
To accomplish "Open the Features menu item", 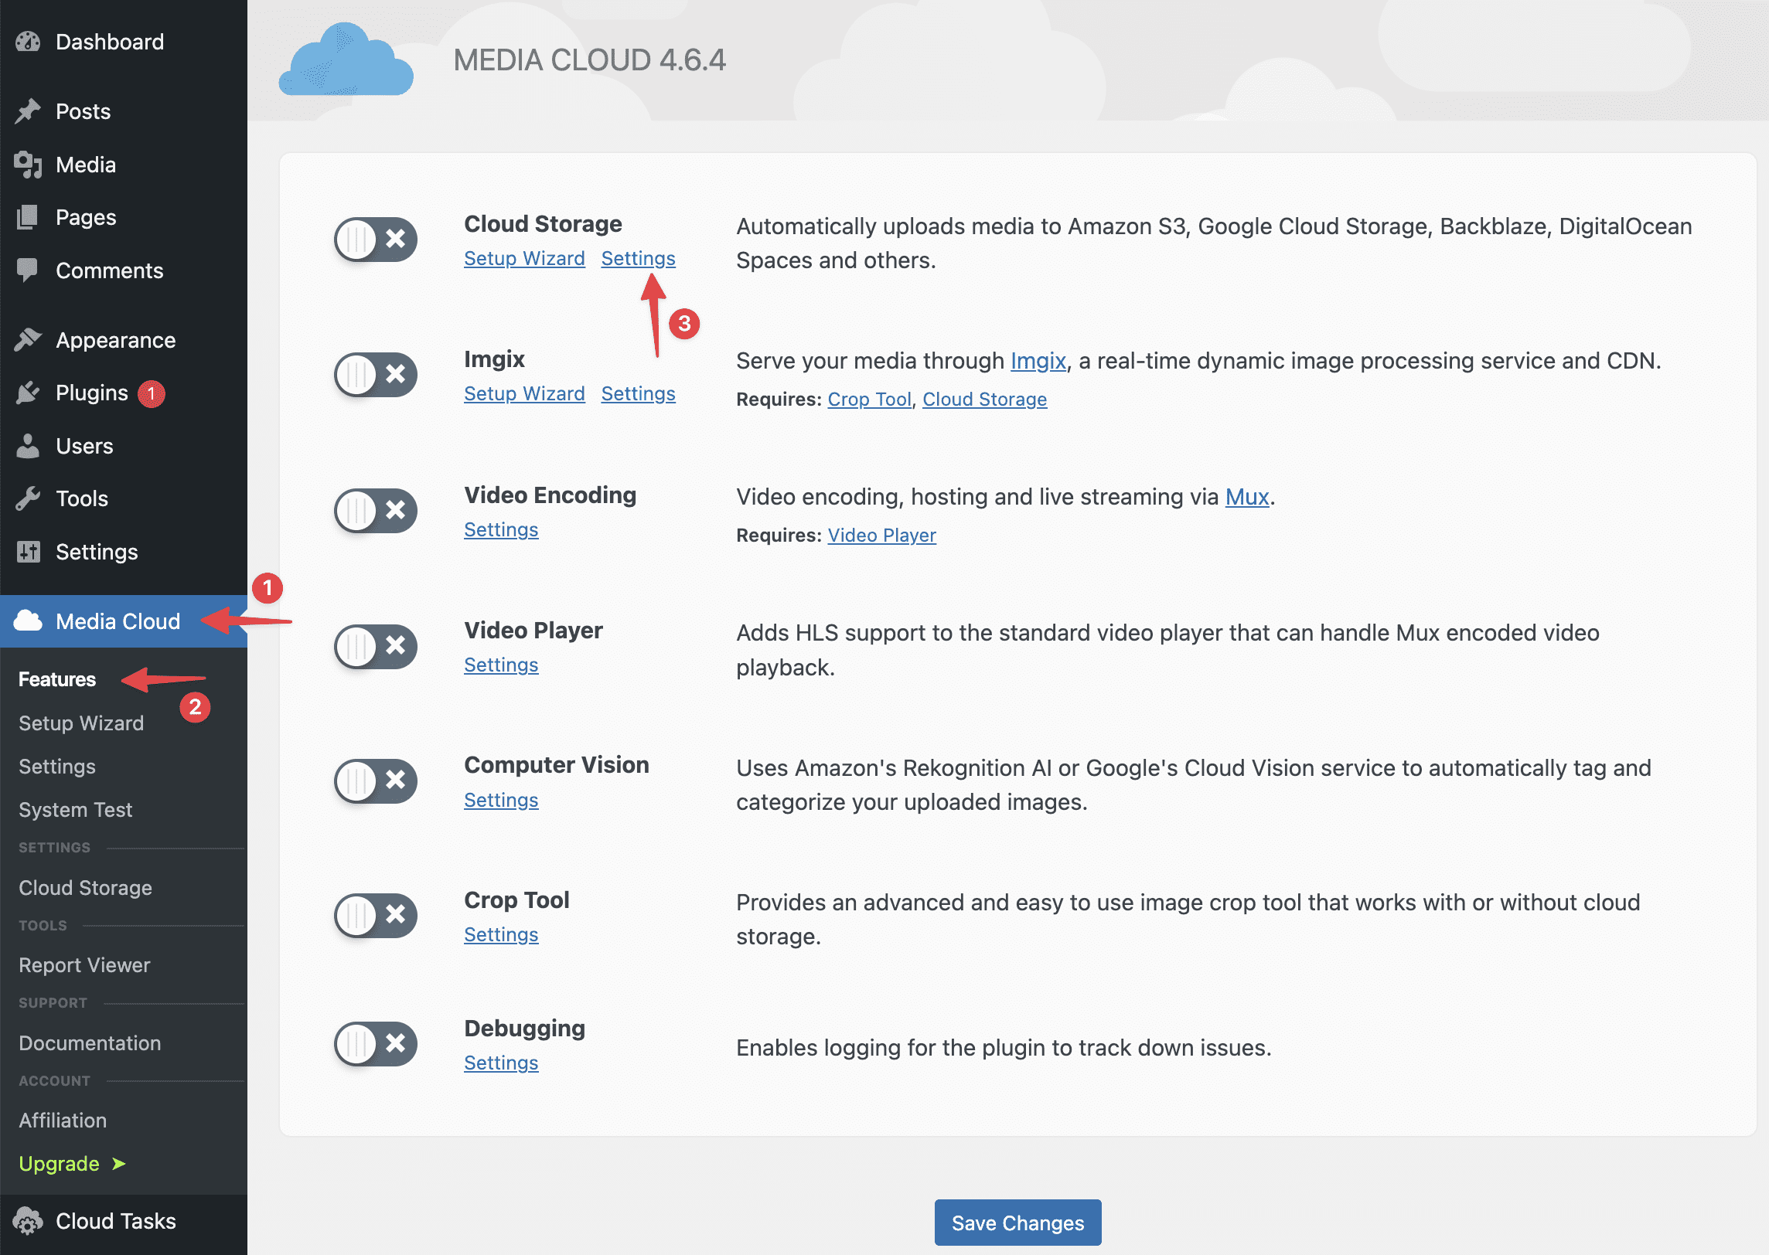I will (56, 679).
